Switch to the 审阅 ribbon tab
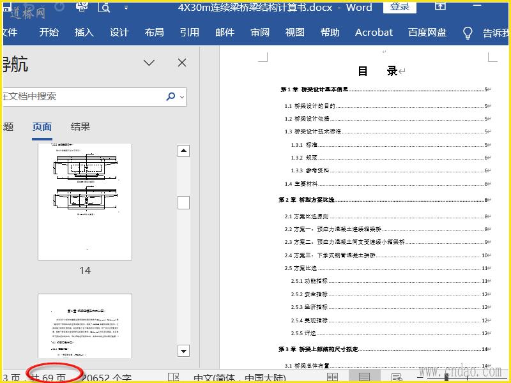This screenshot has width=511, height=383. coord(260,33)
